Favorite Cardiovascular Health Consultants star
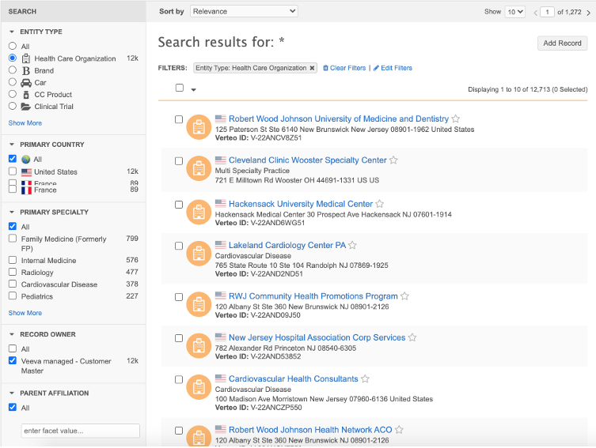 click(365, 378)
